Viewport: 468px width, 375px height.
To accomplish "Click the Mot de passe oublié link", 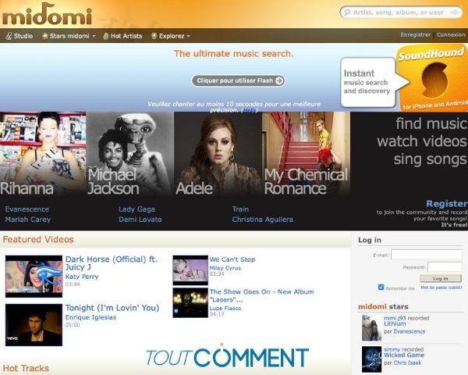I will click(x=441, y=287).
